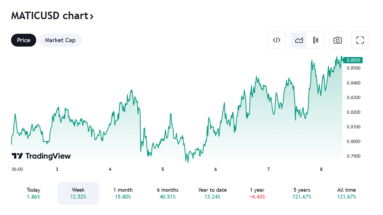Screen dimensions: 383x215
Task: Take a chart snapshot with camera icon
Action: pyautogui.click(x=338, y=40)
